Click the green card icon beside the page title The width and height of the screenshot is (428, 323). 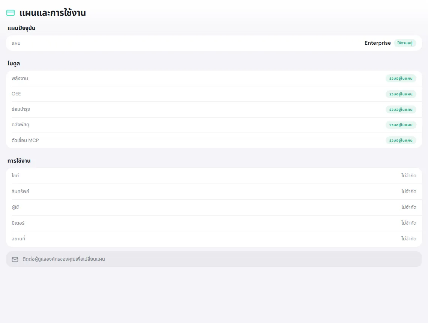[x=11, y=13]
